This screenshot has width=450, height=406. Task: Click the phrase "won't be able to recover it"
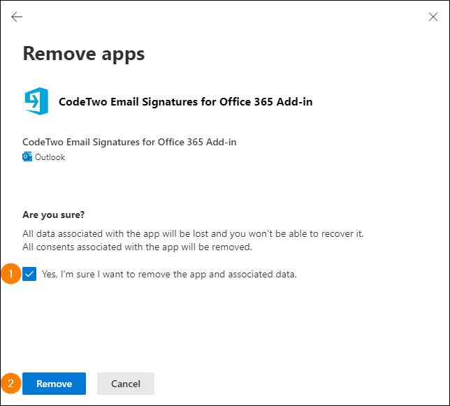click(x=306, y=233)
